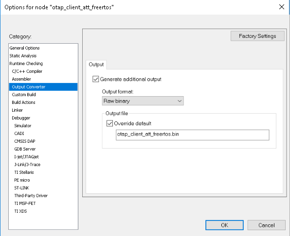Confirm with the OK button
Viewport: 290px width, 236px height.
click(x=224, y=225)
